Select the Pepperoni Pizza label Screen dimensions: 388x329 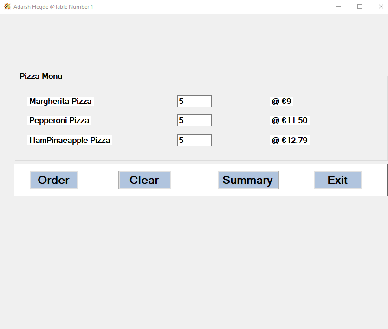59,120
